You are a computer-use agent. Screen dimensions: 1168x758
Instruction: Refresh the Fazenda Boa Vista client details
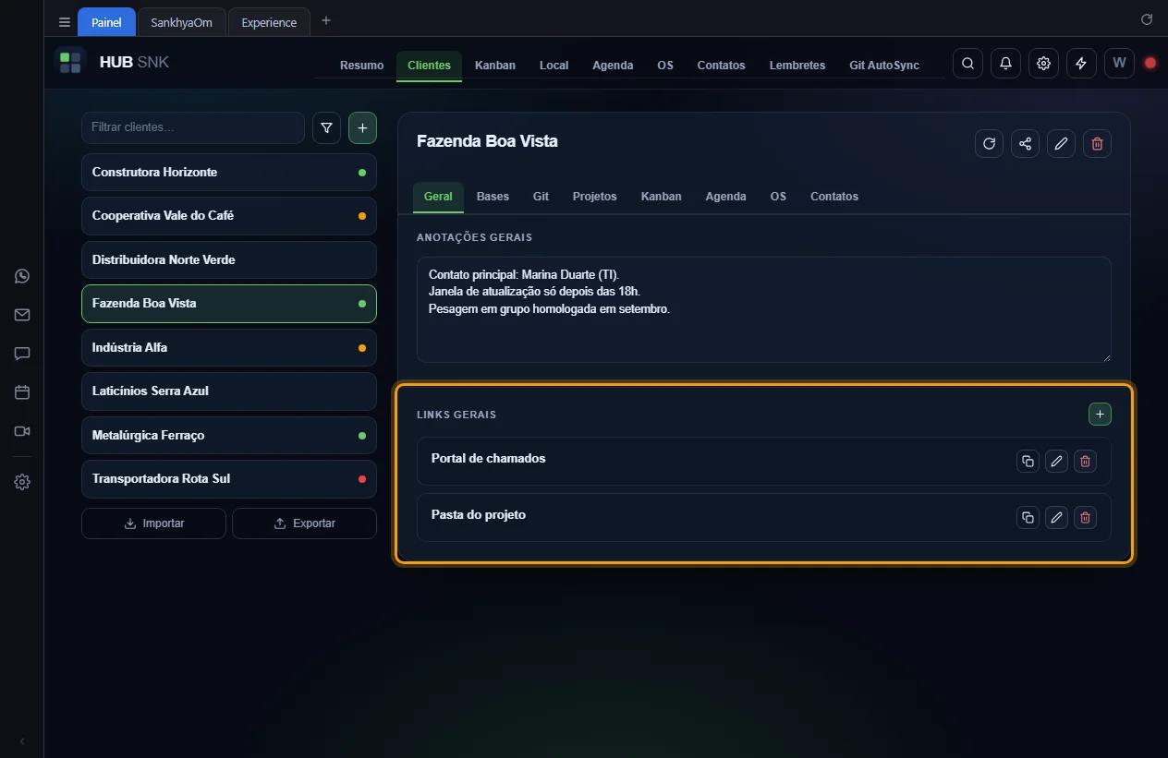tap(989, 143)
